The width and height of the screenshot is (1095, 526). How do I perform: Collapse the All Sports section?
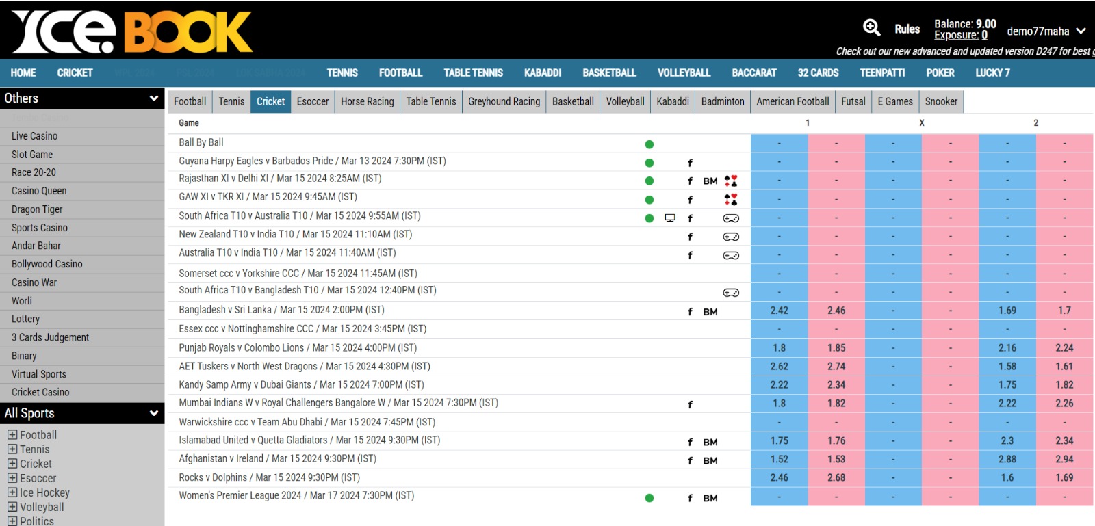(x=153, y=413)
